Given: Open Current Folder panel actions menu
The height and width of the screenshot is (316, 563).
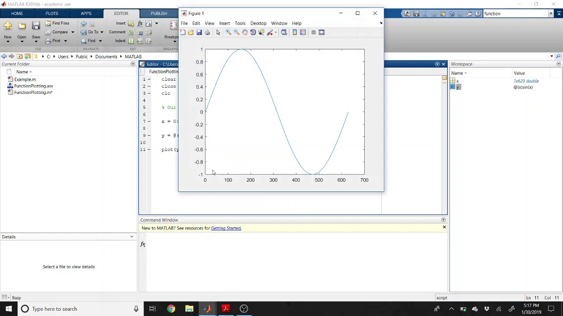Looking at the screenshot, I should point(133,64).
